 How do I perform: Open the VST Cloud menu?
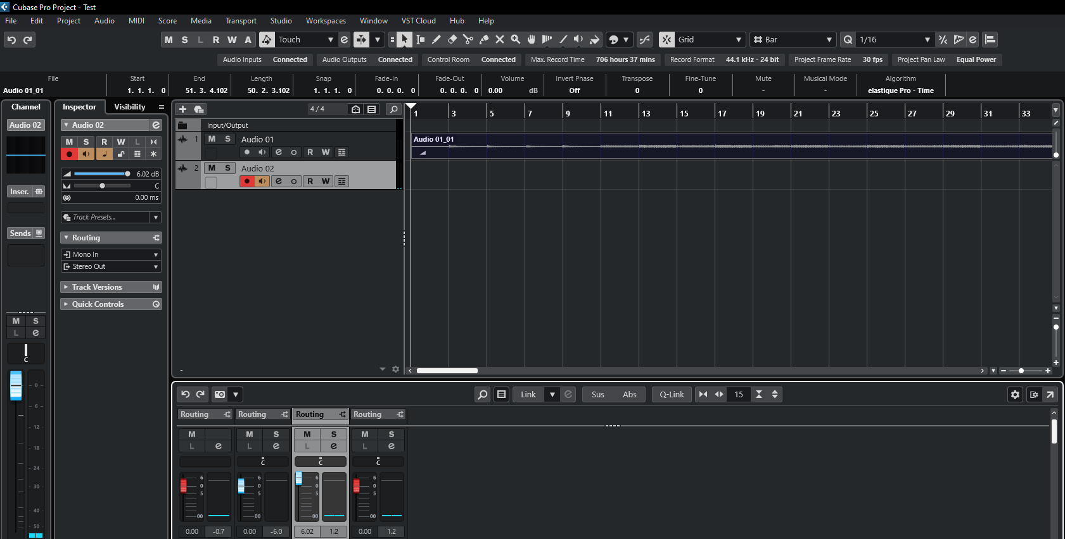coord(418,21)
